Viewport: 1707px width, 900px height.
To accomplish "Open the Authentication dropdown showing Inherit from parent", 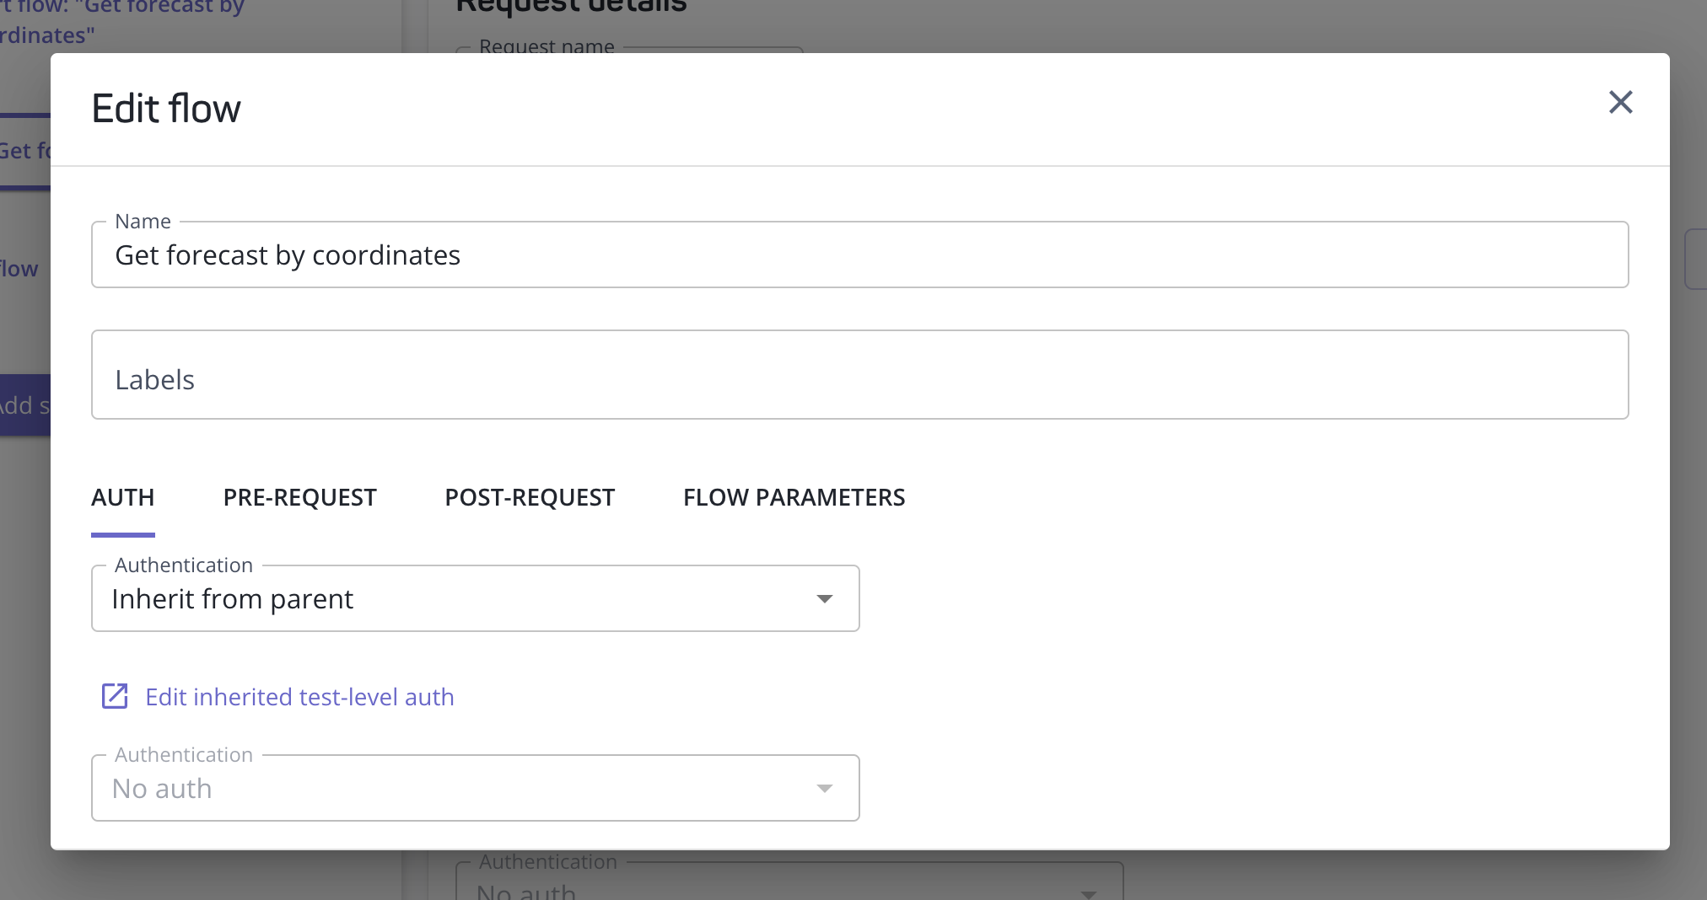I will point(474,599).
